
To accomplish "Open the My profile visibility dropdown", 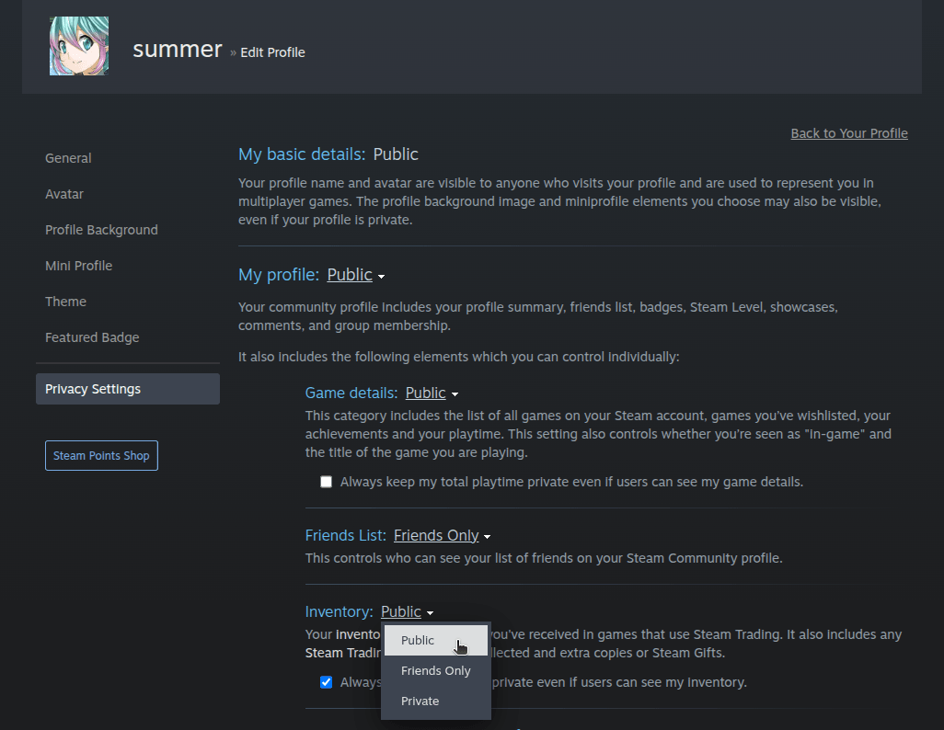I will [355, 274].
